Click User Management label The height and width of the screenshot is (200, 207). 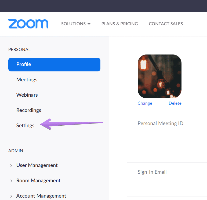pyautogui.click(x=37, y=165)
